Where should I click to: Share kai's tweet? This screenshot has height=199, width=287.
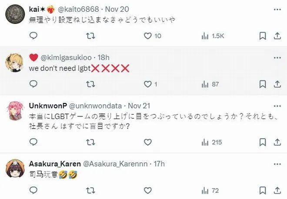click(277, 36)
